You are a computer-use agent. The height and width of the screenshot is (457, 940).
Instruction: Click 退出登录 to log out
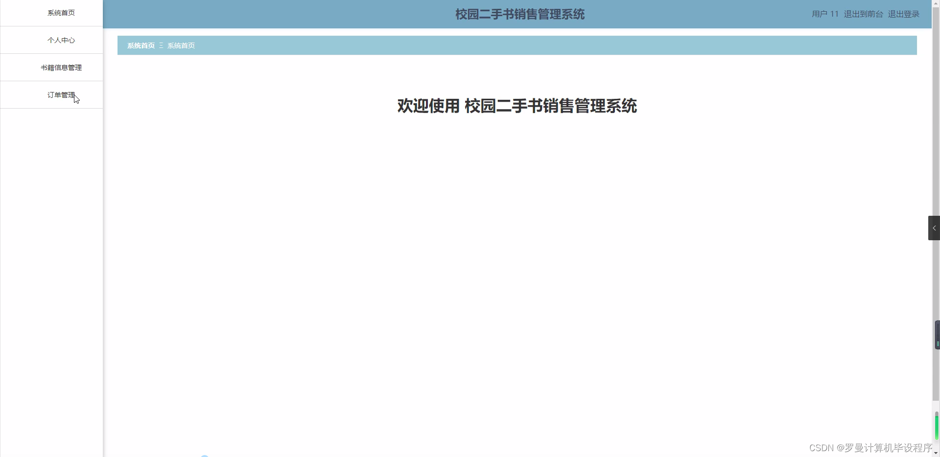903,14
